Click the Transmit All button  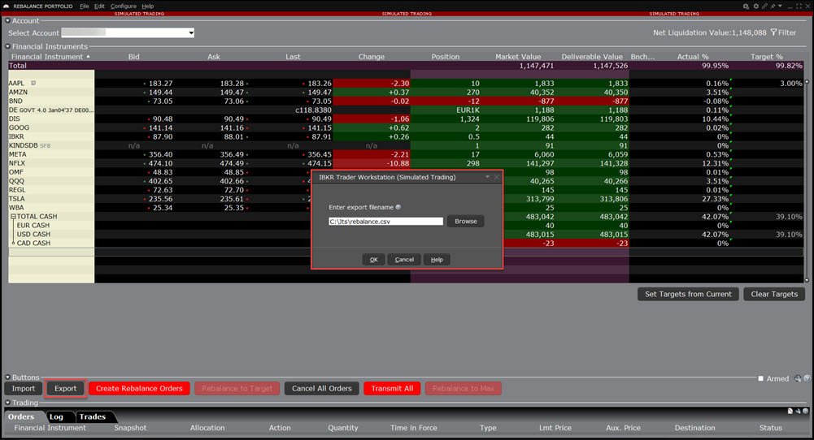tap(392, 388)
